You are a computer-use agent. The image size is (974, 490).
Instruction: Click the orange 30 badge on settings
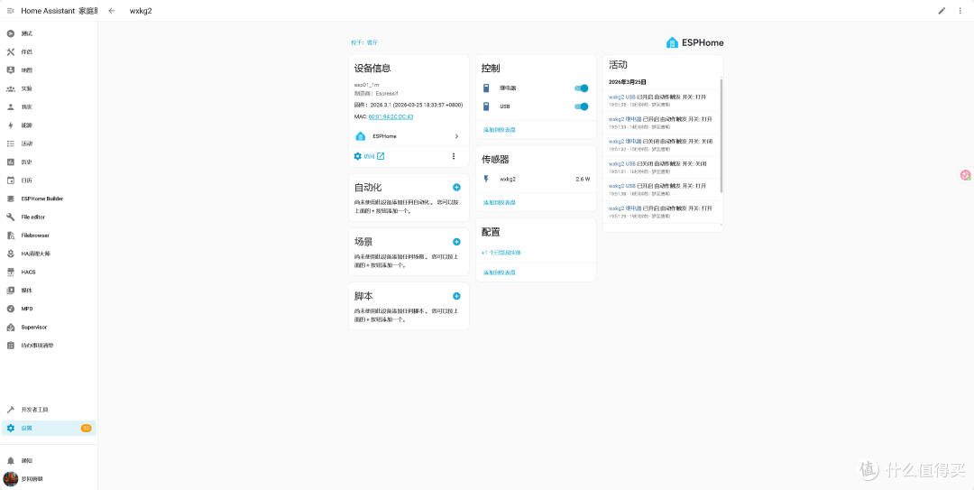tap(86, 428)
